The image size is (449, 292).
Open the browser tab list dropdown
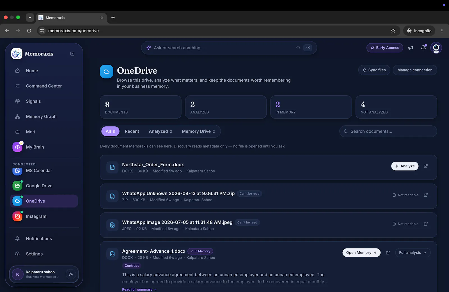click(x=30, y=17)
